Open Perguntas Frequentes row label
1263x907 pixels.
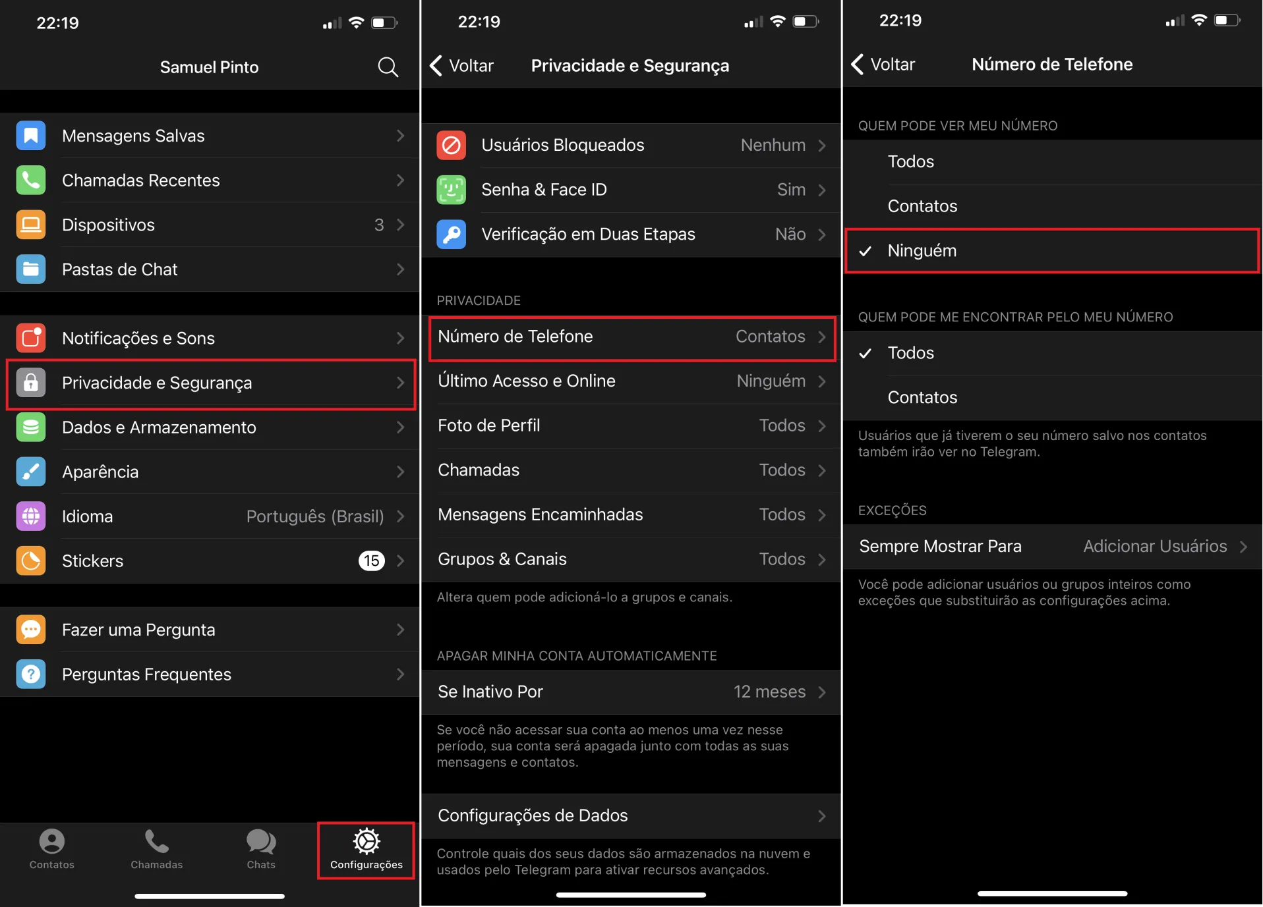(146, 674)
